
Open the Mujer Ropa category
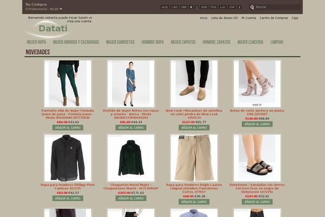click(36, 42)
